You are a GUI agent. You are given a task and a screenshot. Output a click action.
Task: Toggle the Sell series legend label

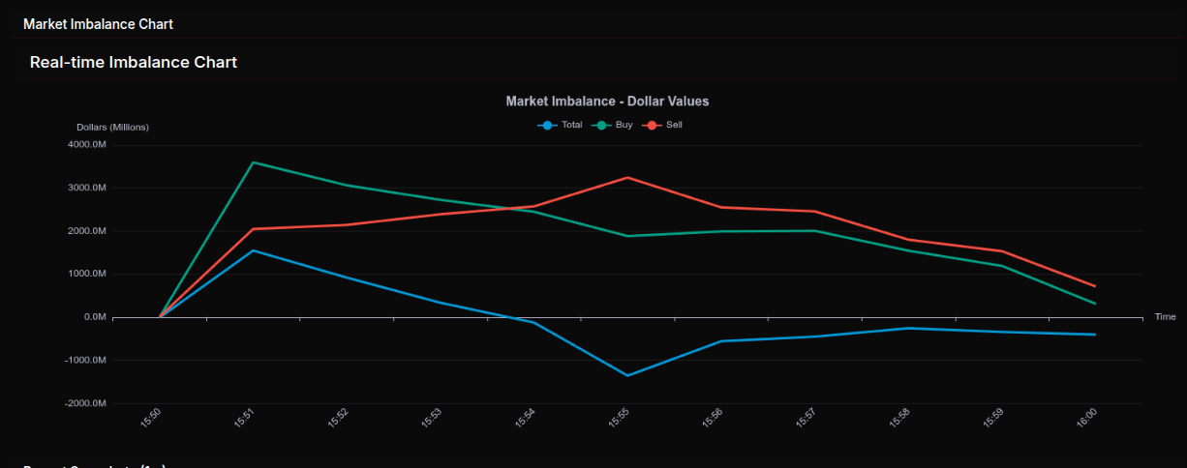[x=674, y=125]
